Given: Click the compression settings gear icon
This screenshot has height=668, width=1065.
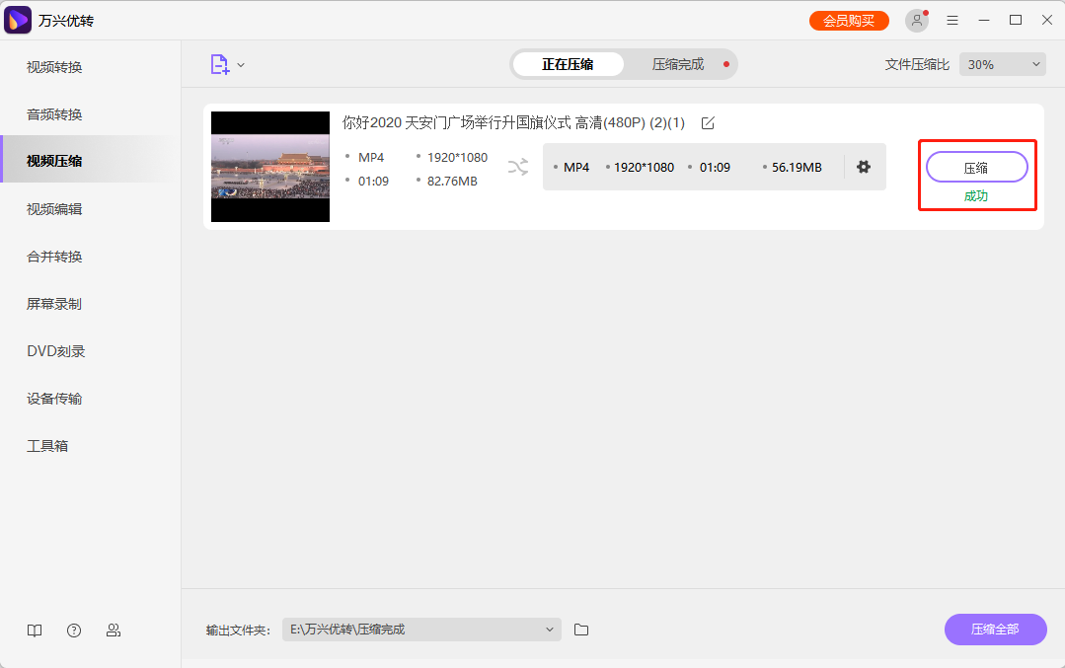Looking at the screenshot, I should click(864, 167).
